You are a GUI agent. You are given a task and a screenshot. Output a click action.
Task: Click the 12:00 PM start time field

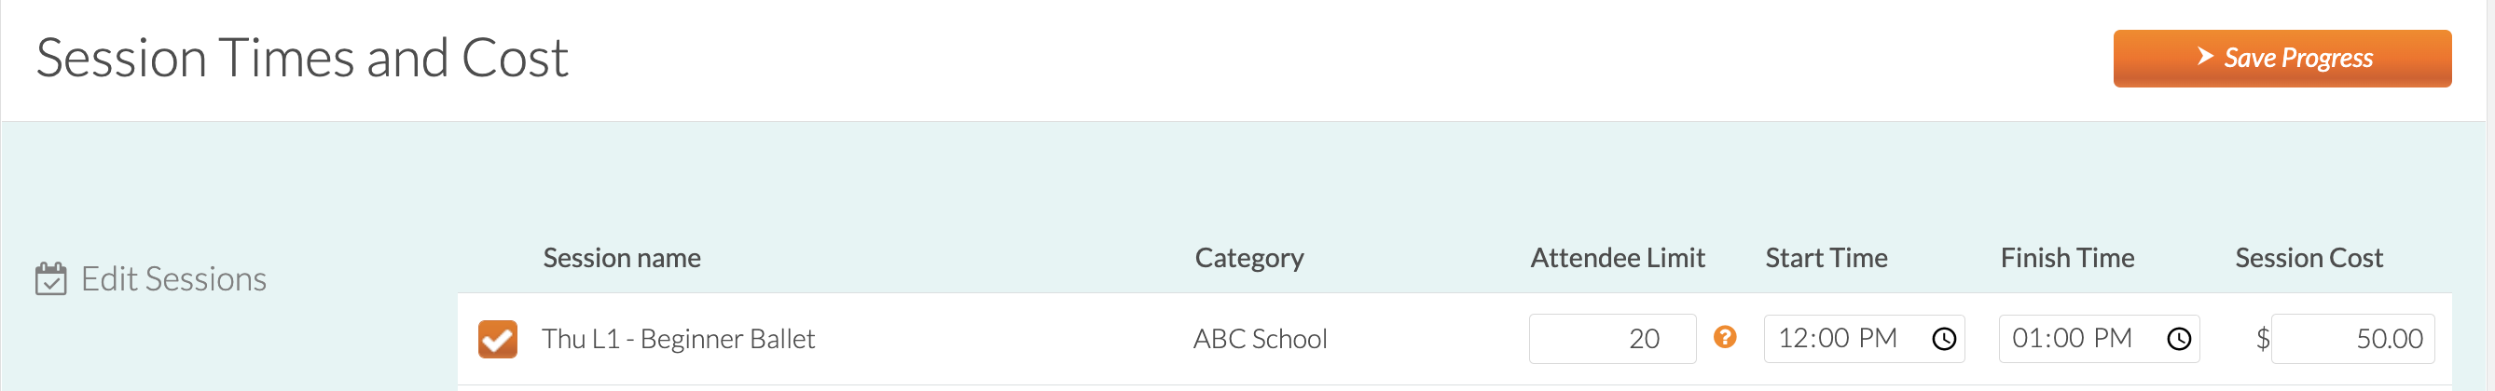pos(1864,339)
